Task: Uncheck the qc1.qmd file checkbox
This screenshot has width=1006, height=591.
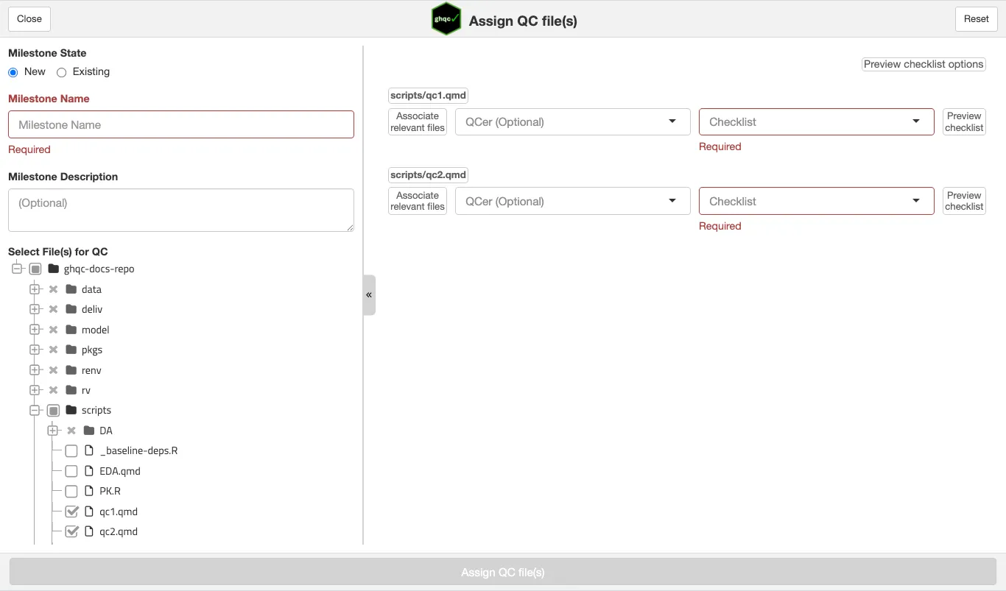Action: [x=71, y=512]
